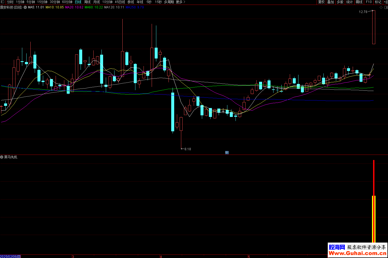Click the 标记 mark button
Image resolution: width=388 pixels, height=258 pixels.
(378, 2)
